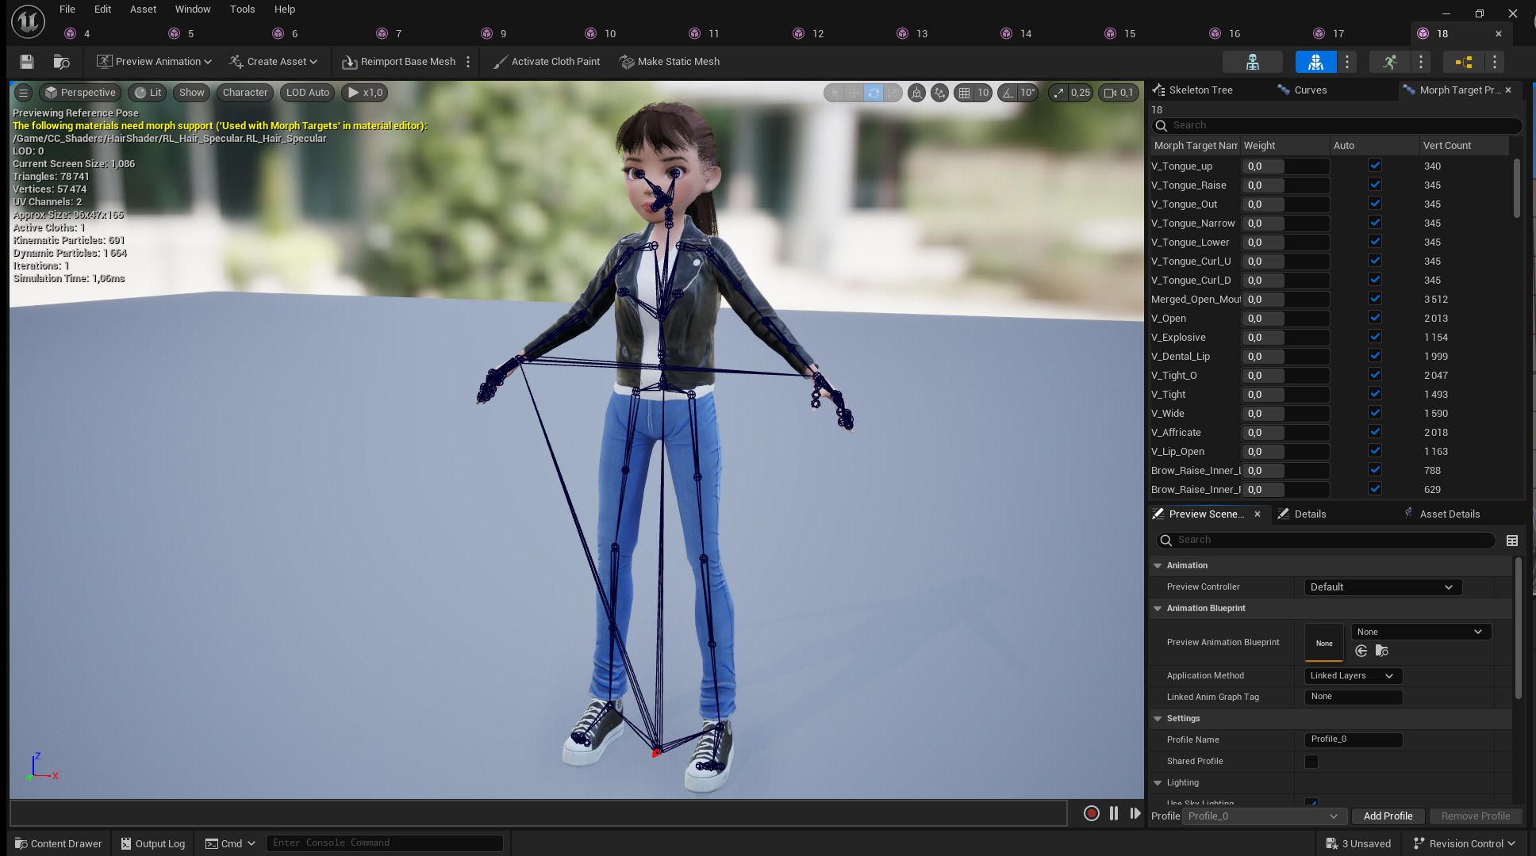Screen dimensions: 1536x856
Task: Open the Preview Controller Default dropdown
Action: click(1383, 587)
